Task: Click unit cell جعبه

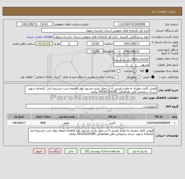Action: (67, 123)
